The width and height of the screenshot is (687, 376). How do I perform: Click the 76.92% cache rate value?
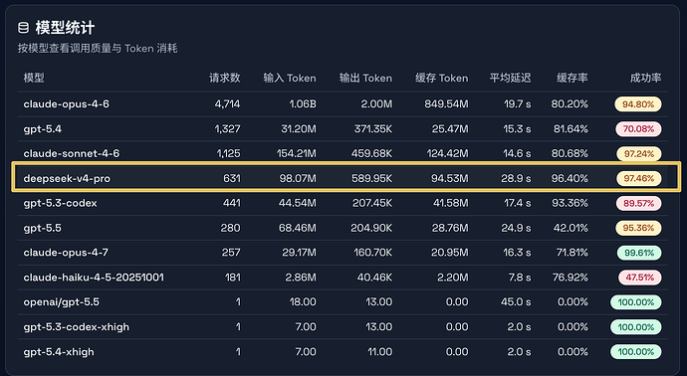click(571, 278)
